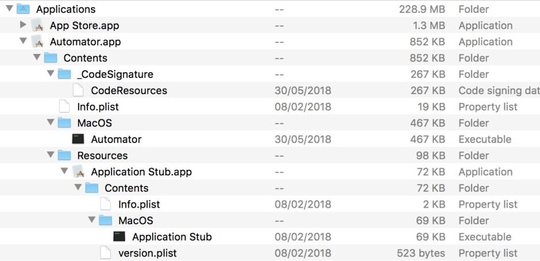Click the Automator.app application icon
This screenshot has height=261, width=540.
point(37,42)
